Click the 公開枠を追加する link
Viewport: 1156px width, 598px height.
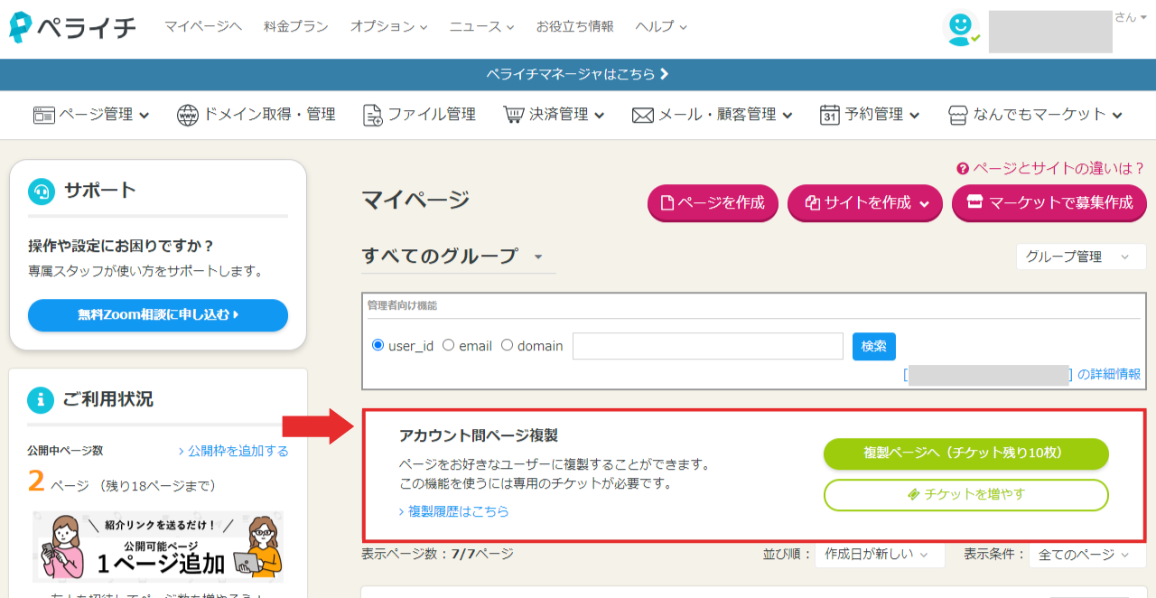(234, 451)
